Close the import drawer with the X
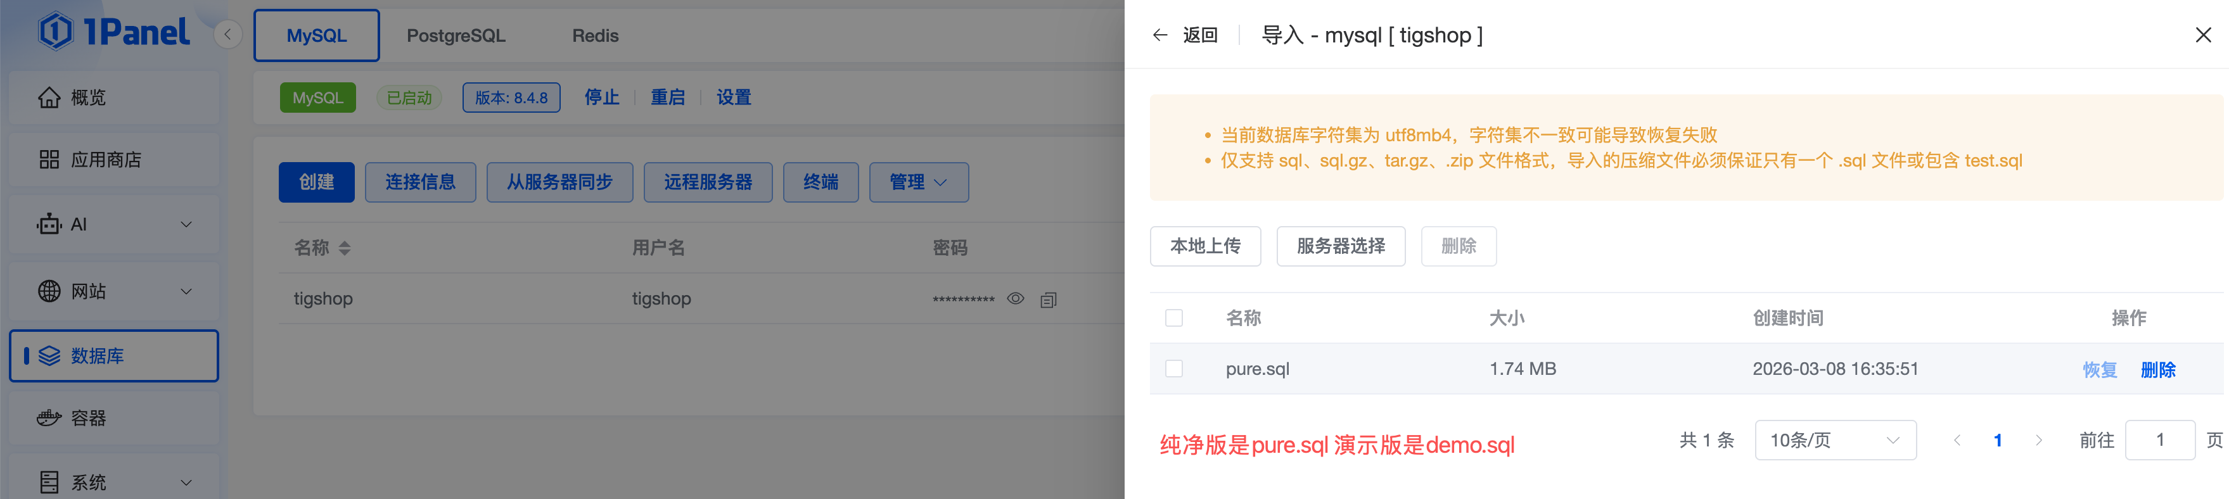This screenshot has height=499, width=2229. pos(2202,35)
